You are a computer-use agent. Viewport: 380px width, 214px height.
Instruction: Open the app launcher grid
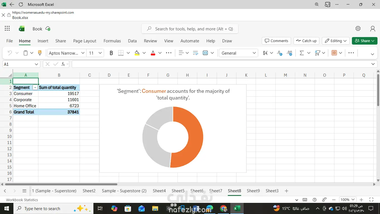(x=7, y=28)
